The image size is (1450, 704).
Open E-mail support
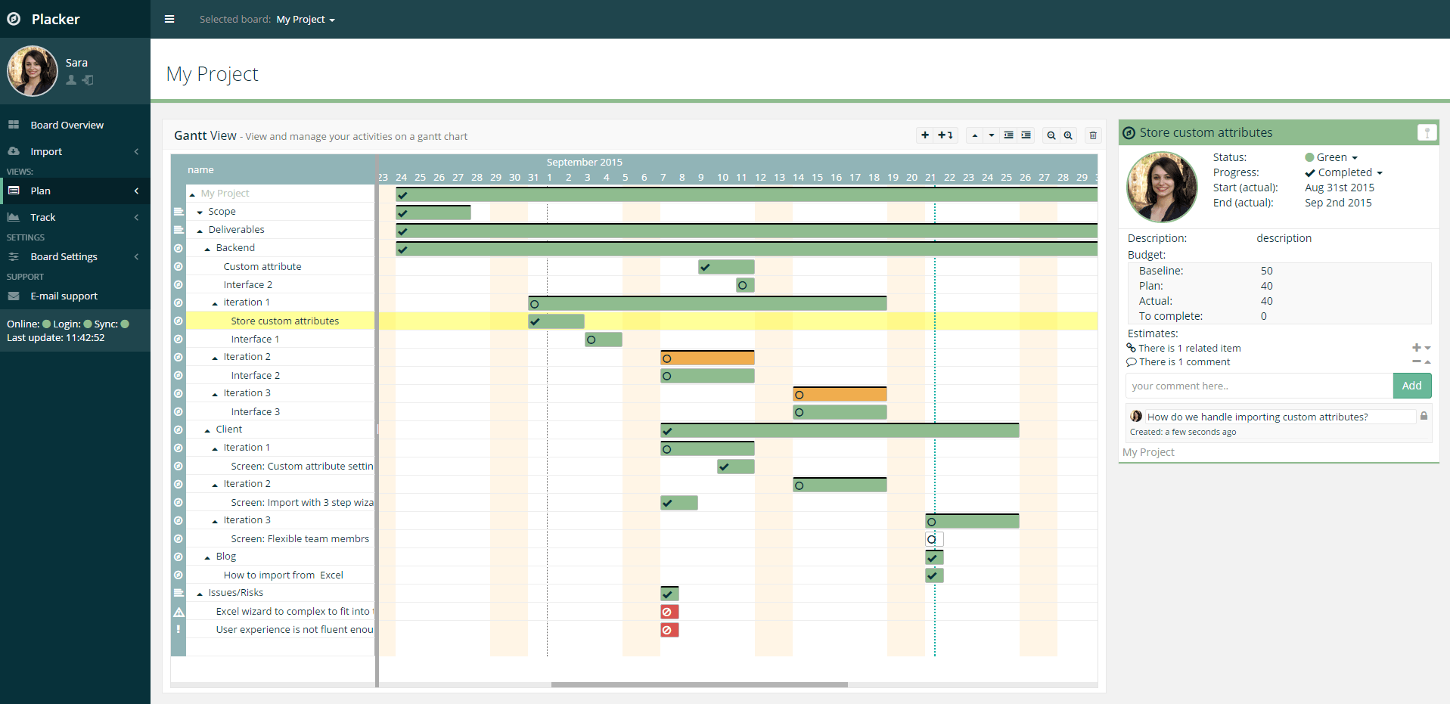click(x=64, y=296)
